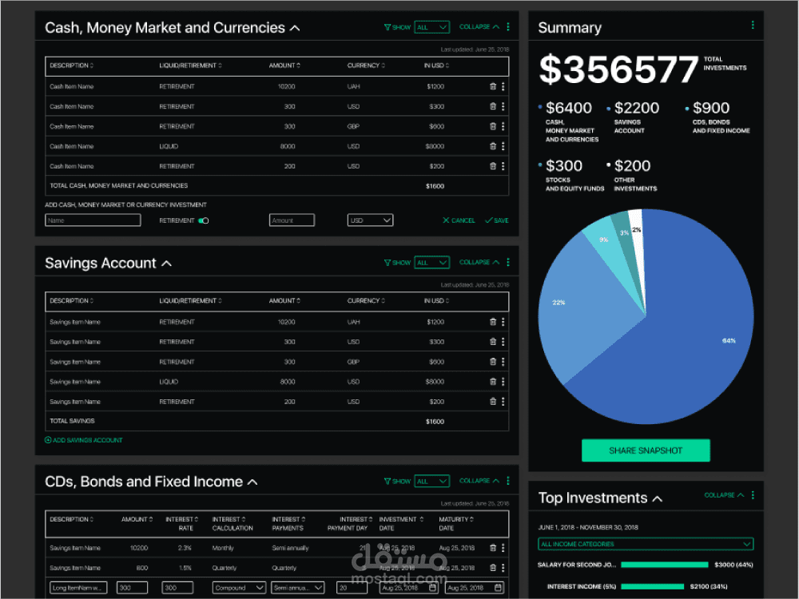Viewport: 799px width, 599px height.
Task: Click COLLAPSE in the Top Investments header
Action: (x=724, y=495)
